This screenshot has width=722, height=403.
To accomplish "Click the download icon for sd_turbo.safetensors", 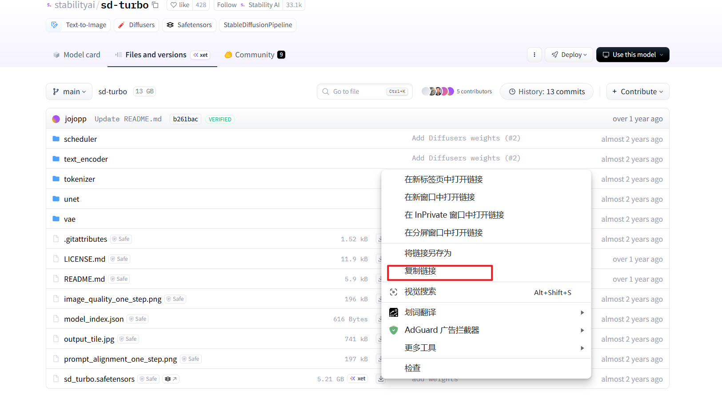I will pos(381,379).
